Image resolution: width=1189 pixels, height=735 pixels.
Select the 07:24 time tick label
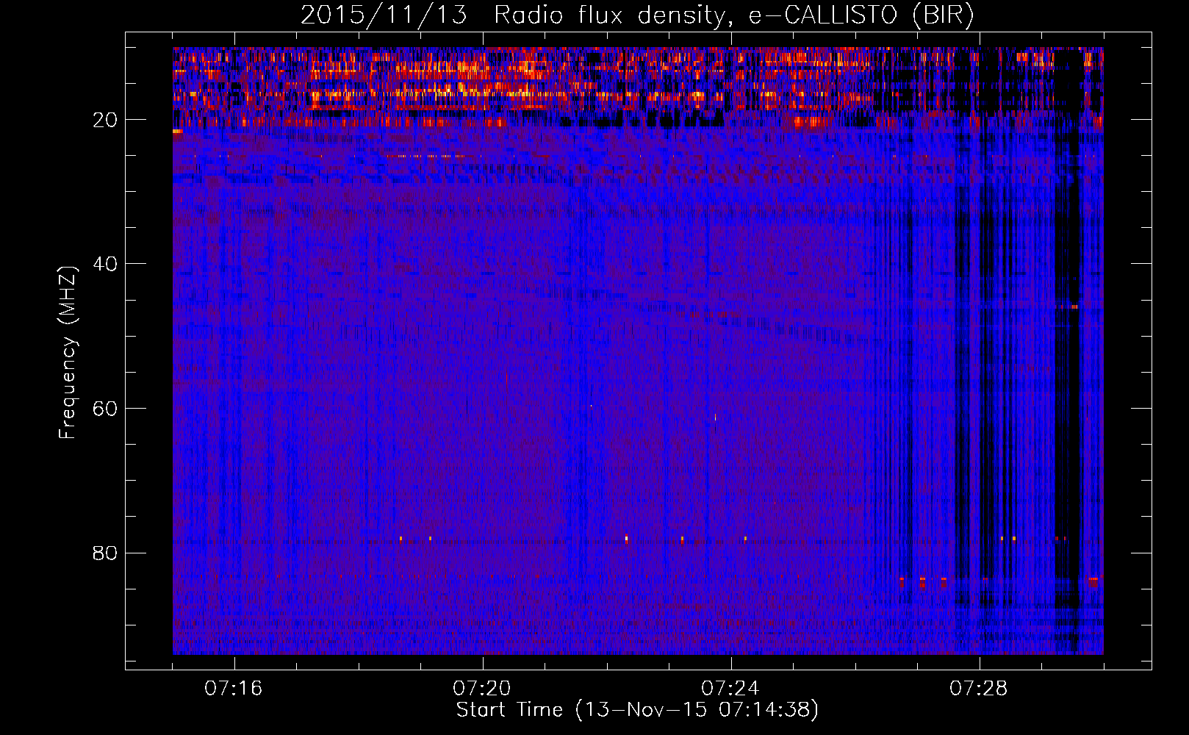click(730, 689)
